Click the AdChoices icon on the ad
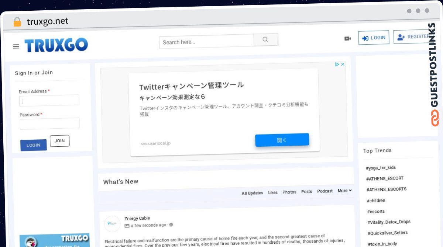The height and width of the screenshot is (247, 443). tap(337, 64)
